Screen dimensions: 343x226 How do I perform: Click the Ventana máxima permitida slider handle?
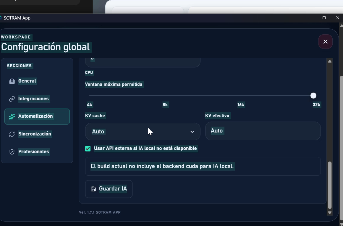tap(313, 95)
